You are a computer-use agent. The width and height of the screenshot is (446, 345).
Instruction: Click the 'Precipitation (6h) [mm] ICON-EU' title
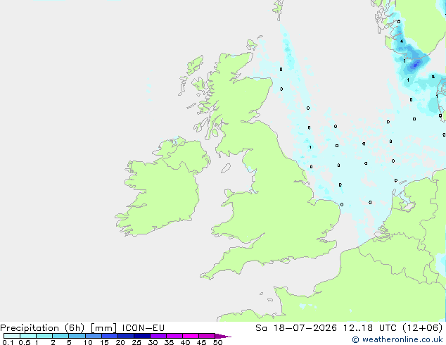[x=82, y=328]
